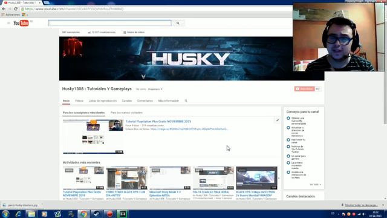This screenshot has width=387, height=218.
Task: Close the Chrome downloads bar
Action: (383, 205)
